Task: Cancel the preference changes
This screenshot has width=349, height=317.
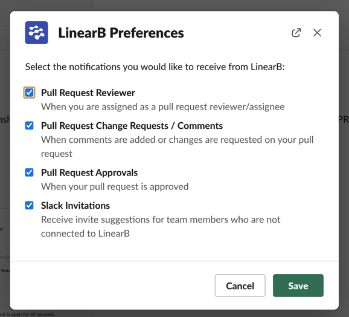Action: pos(240,286)
